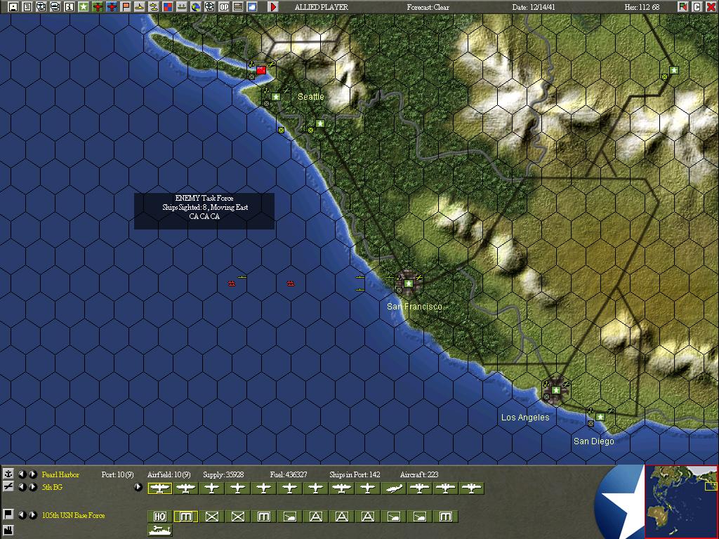Click the factory industry icon at panel bottom-left
Screen dimensions: 719x539
(x=8, y=531)
